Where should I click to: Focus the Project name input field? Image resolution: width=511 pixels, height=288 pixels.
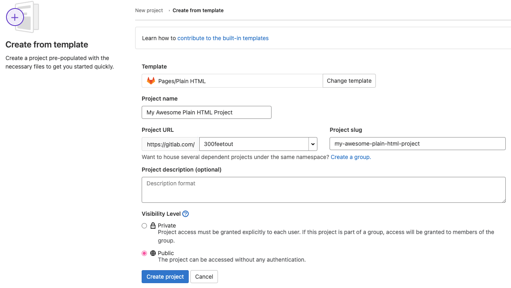pos(207,112)
